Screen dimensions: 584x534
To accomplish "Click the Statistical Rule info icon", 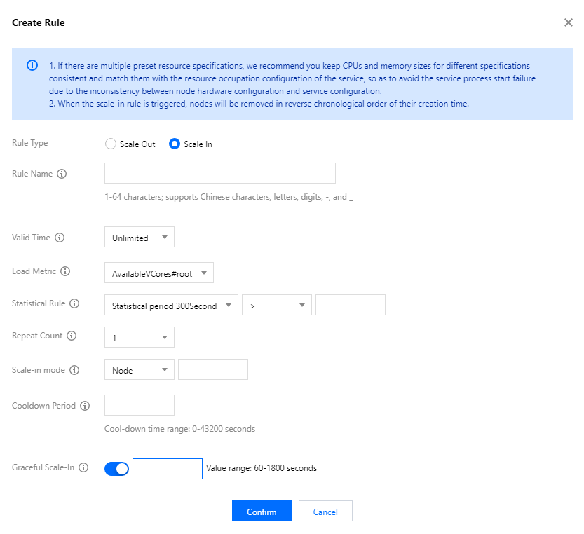I will click(x=74, y=303).
